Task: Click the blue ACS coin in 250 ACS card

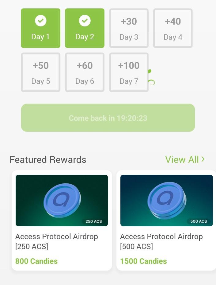Action: tap(62, 200)
